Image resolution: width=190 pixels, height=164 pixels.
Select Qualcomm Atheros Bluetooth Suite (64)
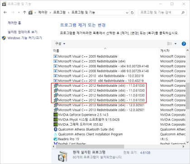pyautogui.click(x=86, y=129)
